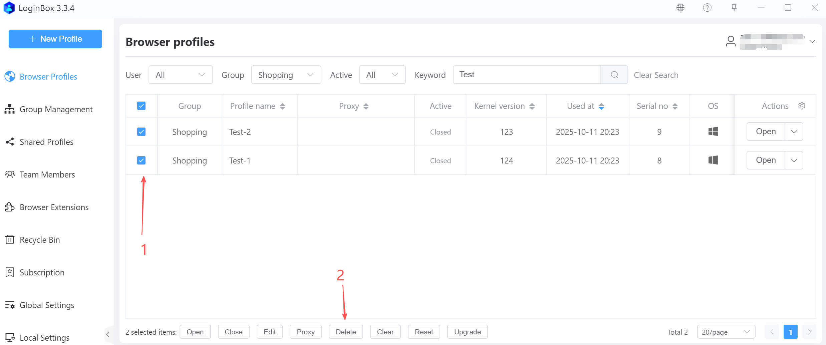Screen dimensions: 826x345
Task: Sort by Profile name column arrows
Action: click(282, 106)
